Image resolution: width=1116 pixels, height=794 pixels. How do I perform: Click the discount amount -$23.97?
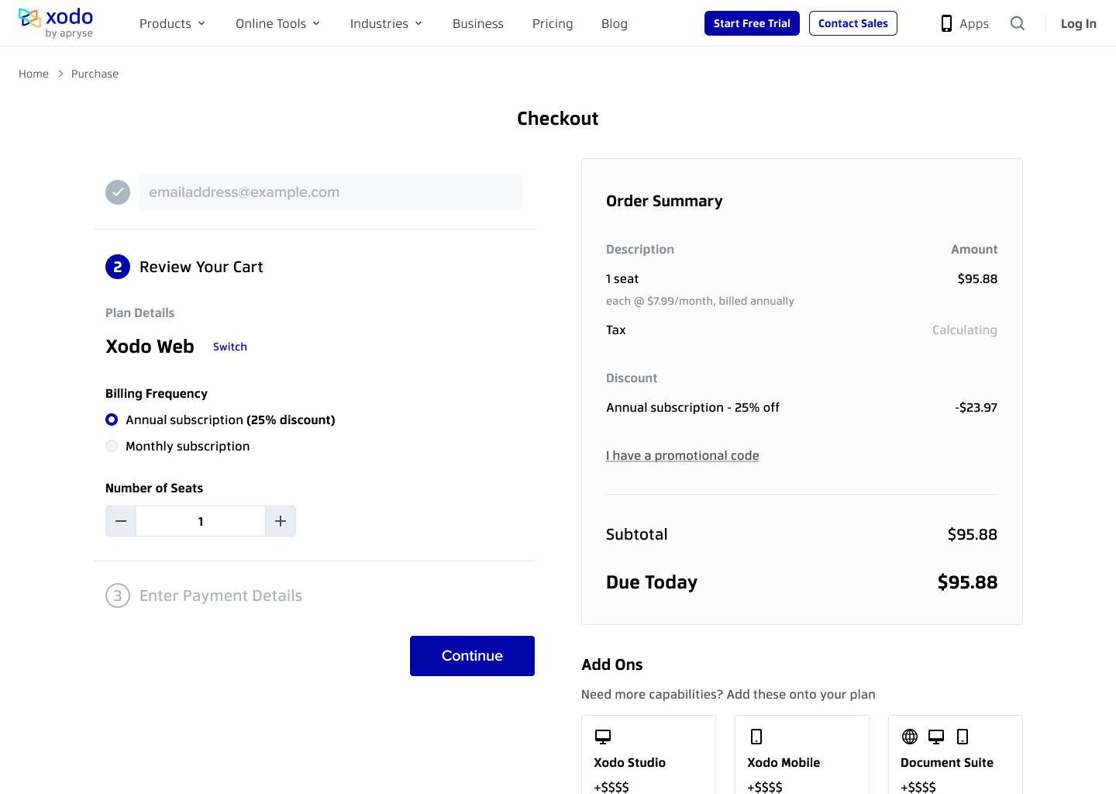pos(976,407)
